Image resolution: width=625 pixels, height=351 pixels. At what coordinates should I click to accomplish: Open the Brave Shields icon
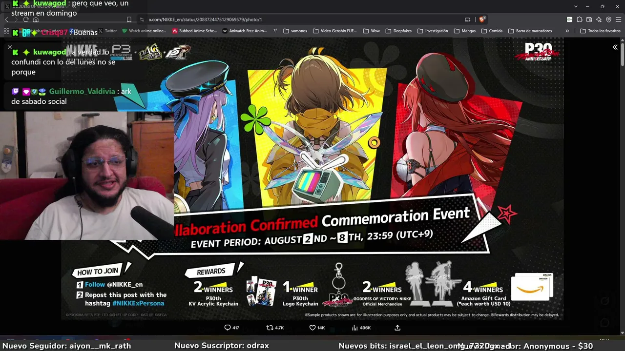482,19
